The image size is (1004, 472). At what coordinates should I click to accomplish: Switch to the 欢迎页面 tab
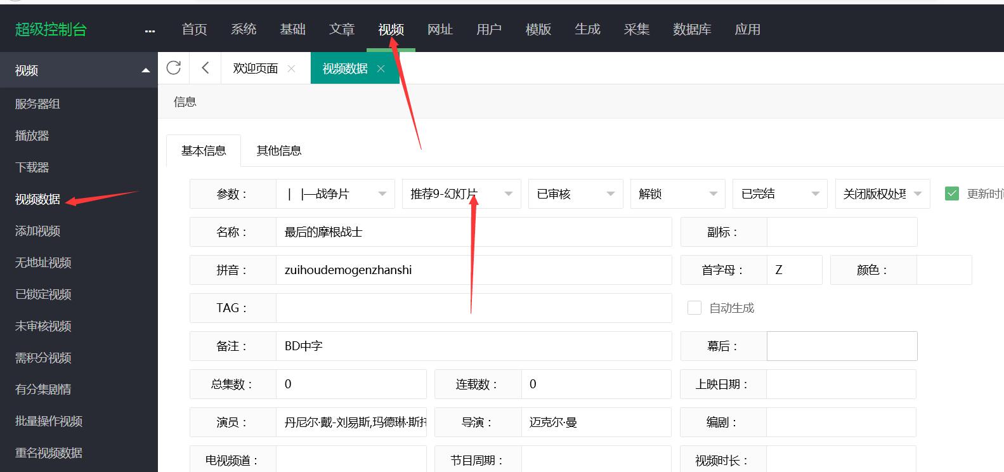pos(256,69)
